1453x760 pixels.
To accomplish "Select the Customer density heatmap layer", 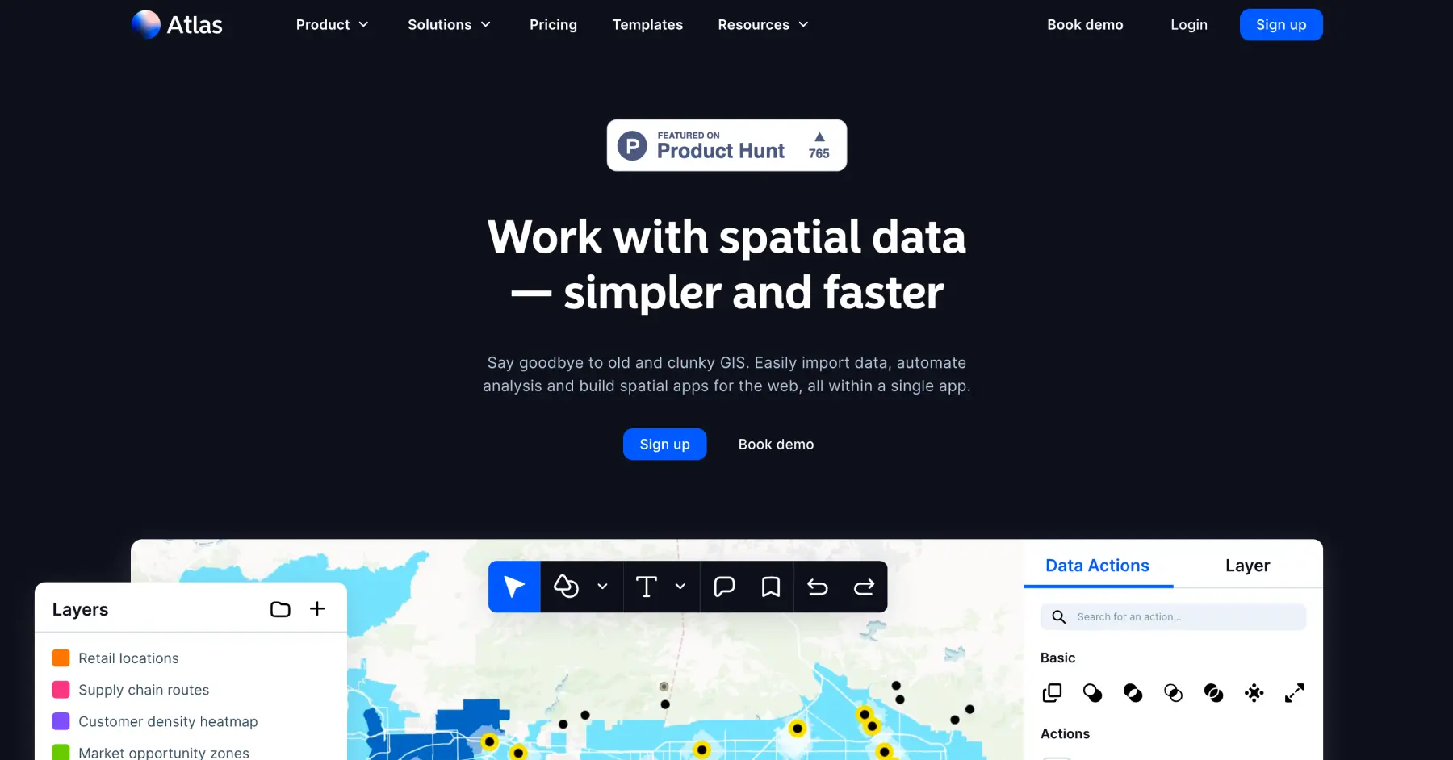I will point(168,721).
